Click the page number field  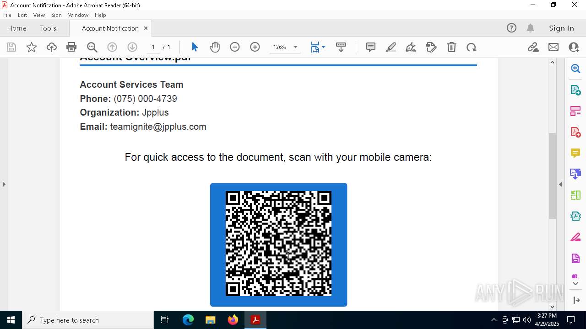coord(153,47)
